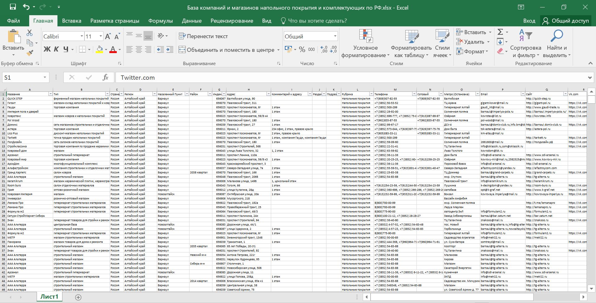Toggle Перенести текст wrap text
This screenshot has height=303, width=596.
pyautogui.click(x=203, y=36)
